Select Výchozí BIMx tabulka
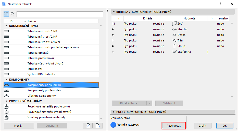 tap(51, 74)
